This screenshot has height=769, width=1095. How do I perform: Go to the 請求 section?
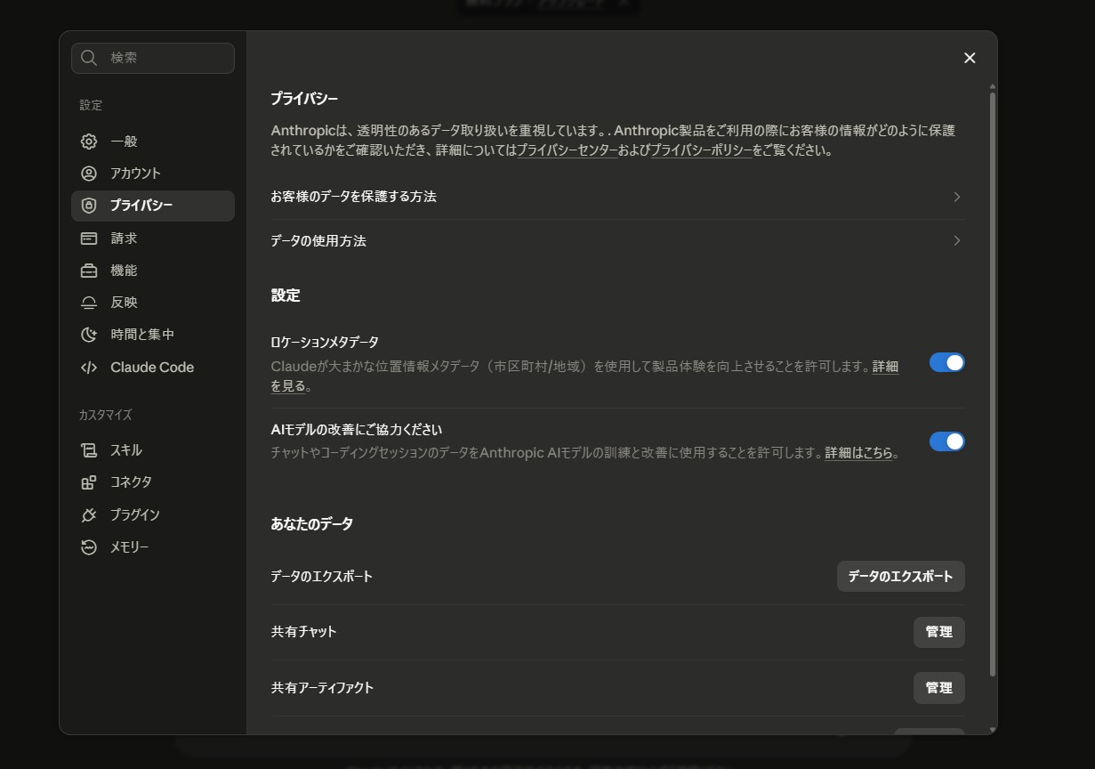153,239
